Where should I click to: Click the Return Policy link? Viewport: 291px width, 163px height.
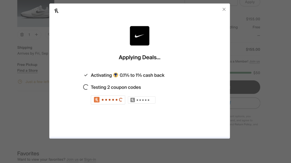click(243, 124)
